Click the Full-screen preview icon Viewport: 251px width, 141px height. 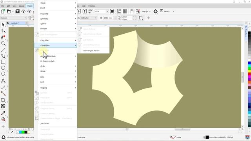click(x=112, y=11)
